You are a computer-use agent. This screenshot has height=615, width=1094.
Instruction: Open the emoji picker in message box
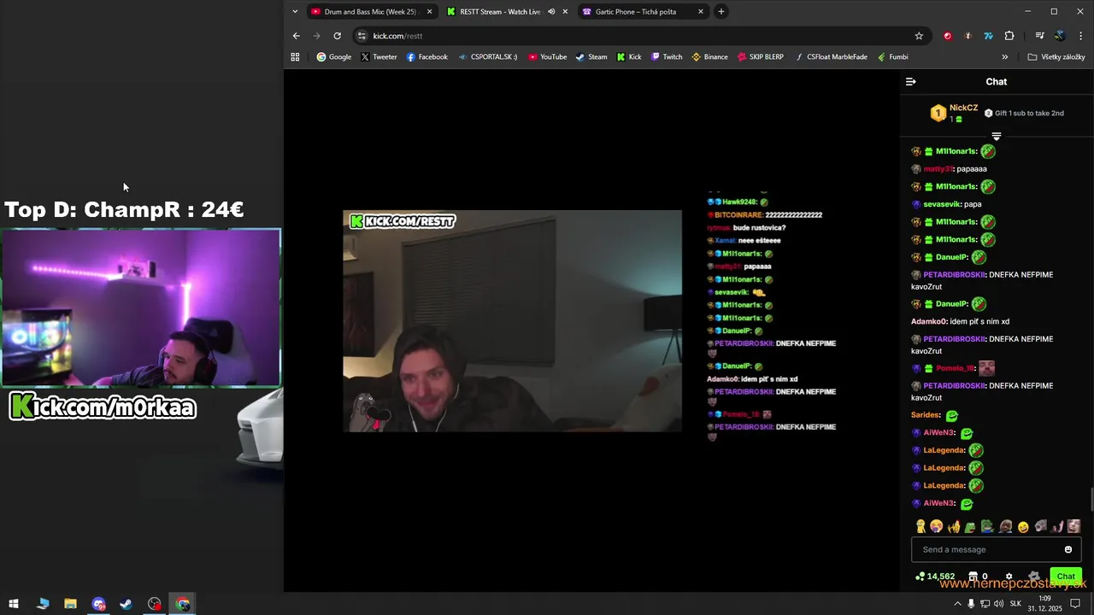(1068, 549)
